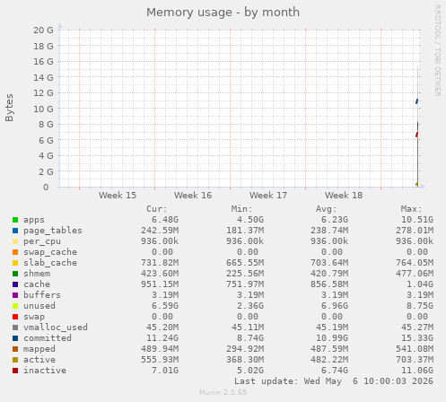Click the 'per_cpu' legend label
The height and width of the screenshot is (402, 446).
pos(42,241)
